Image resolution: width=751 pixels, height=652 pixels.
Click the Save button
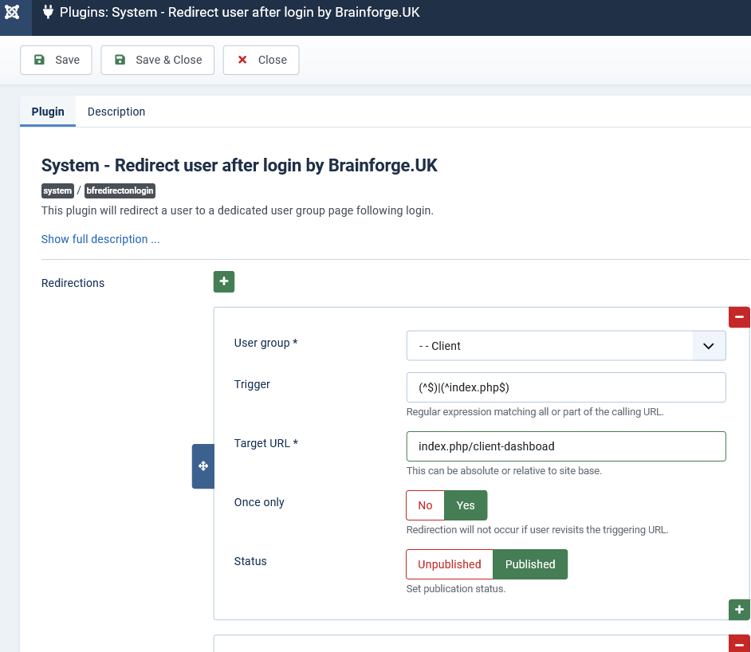click(56, 60)
